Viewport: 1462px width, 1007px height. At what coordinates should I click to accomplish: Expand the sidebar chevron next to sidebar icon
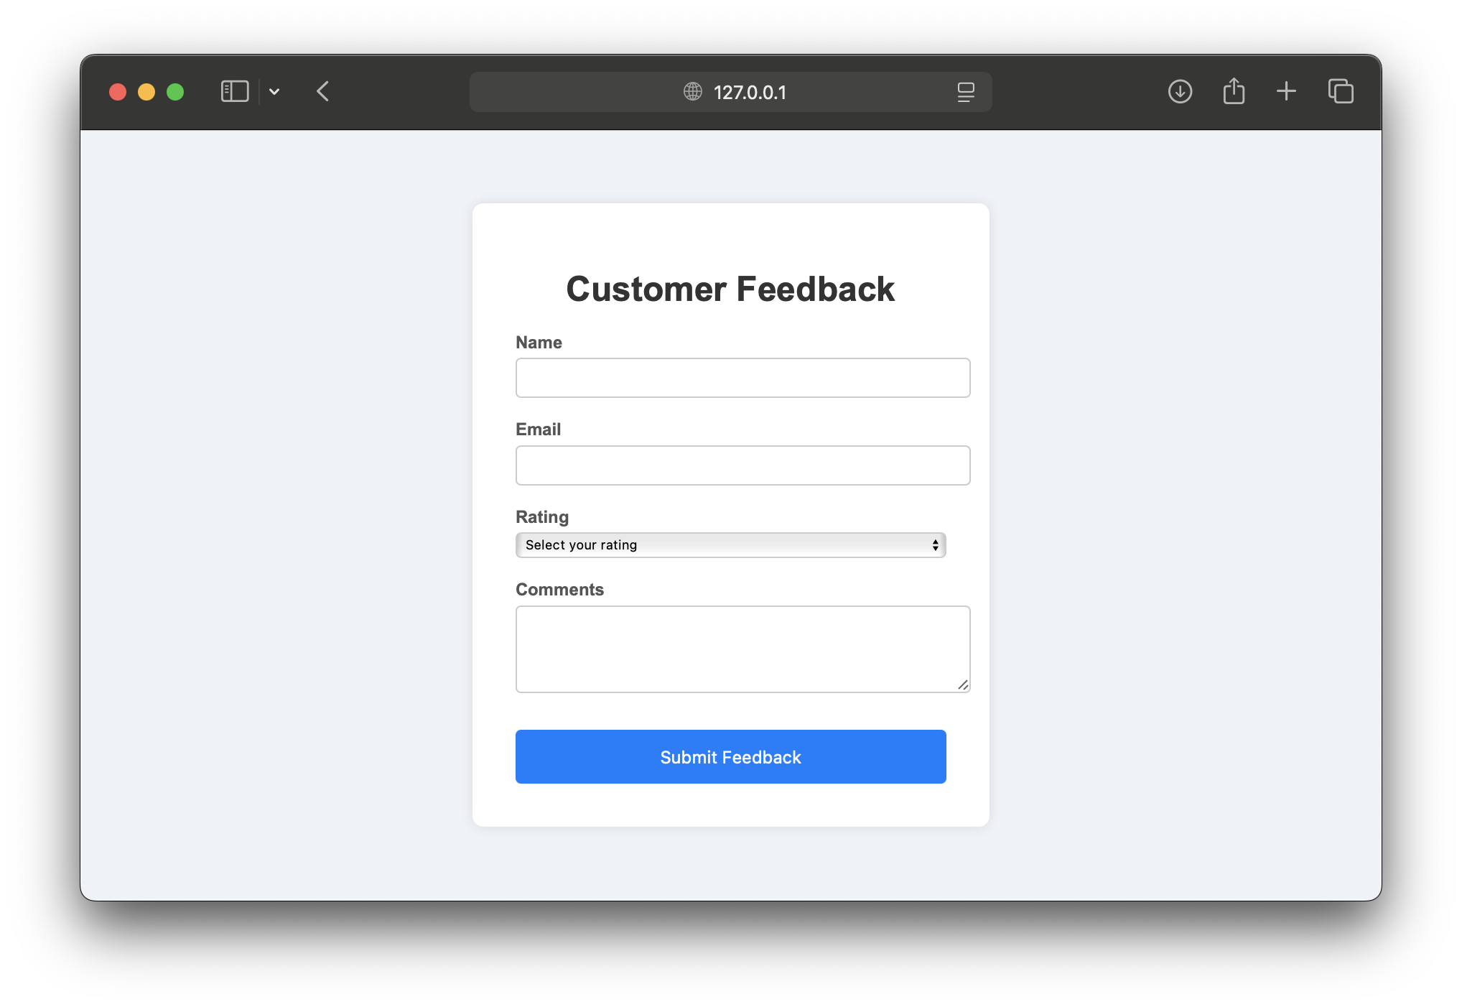coord(274,91)
